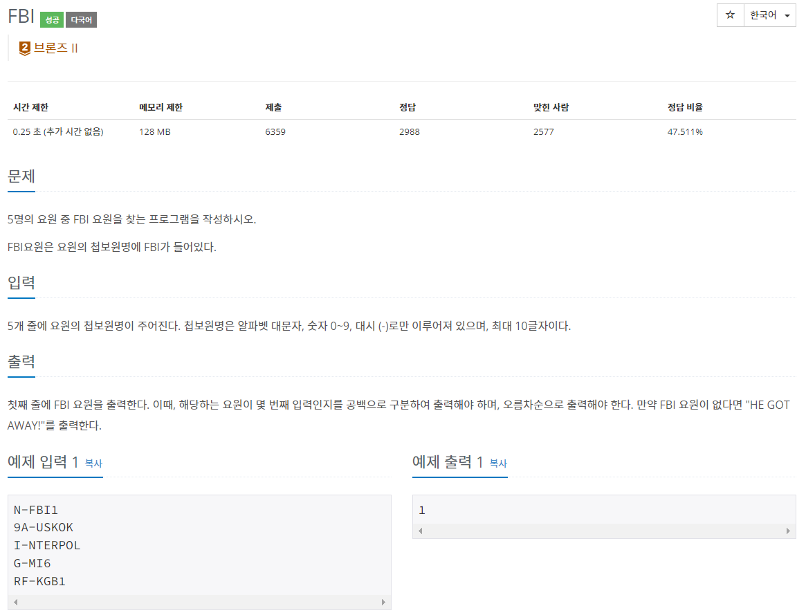Click the 맞힌 사람 column header
Screen dimensions: 806x615
(551, 107)
